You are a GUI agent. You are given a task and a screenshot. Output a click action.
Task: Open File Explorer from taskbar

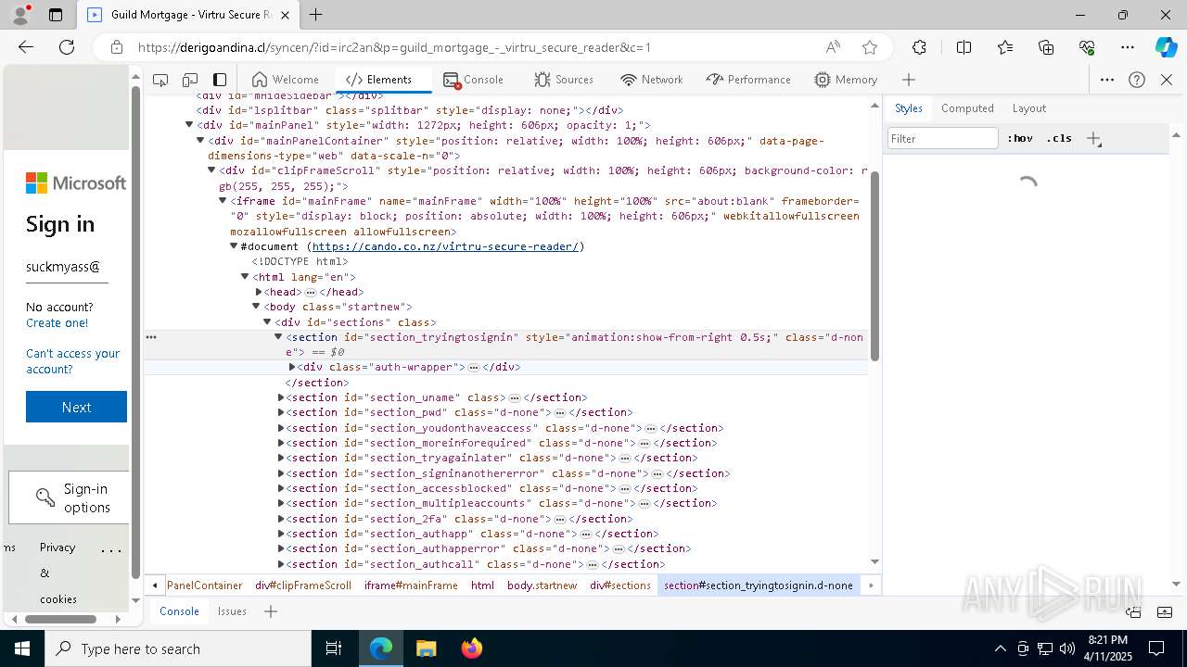click(x=426, y=648)
